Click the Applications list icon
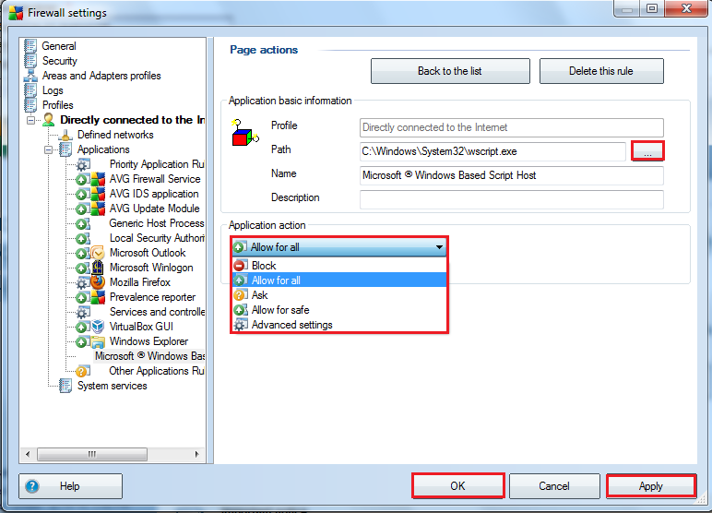Image resolution: width=712 pixels, height=513 pixels. pyautogui.click(x=65, y=149)
